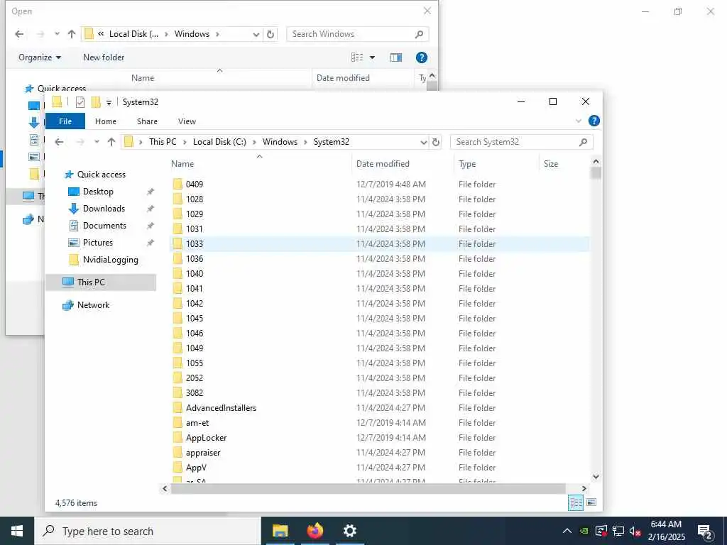Open recent locations dropdown in Open dialog
Viewport: 727px width, 545px height.
click(57, 34)
